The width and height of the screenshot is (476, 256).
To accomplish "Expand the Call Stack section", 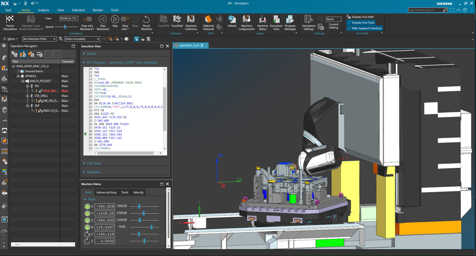I will click(x=84, y=163).
